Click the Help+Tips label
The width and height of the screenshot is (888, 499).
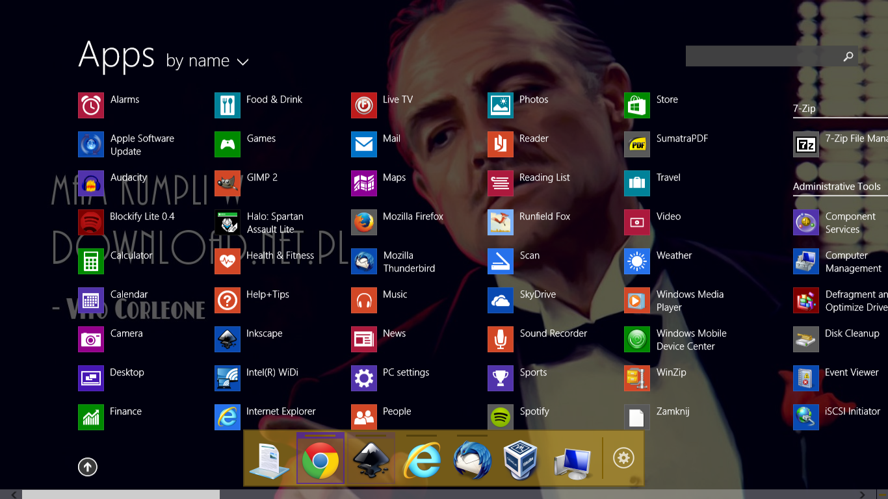coord(268,294)
